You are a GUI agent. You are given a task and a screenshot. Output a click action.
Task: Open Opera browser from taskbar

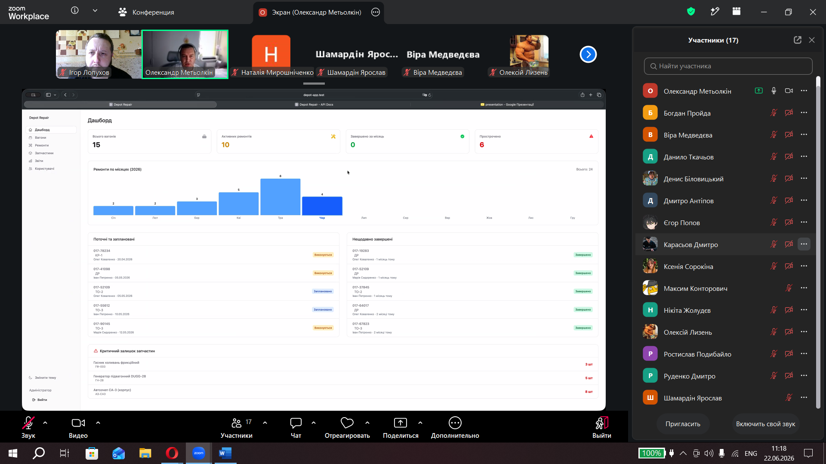(x=172, y=453)
